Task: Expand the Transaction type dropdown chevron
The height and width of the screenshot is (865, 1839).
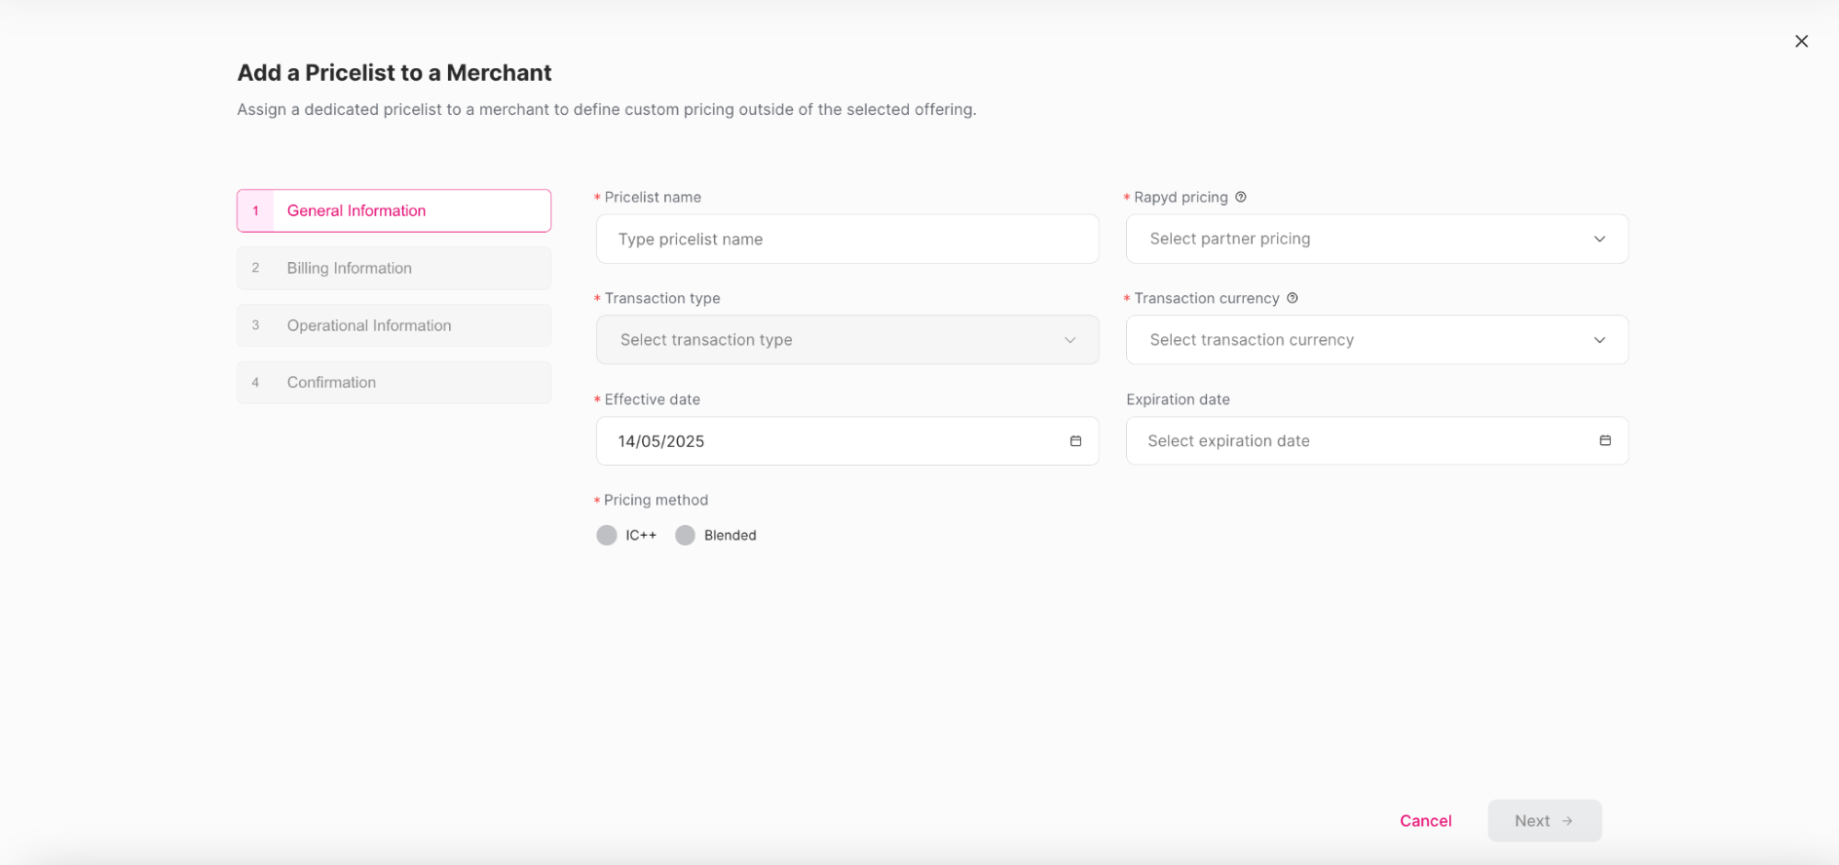Action: pyautogui.click(x=1070, y=340)
